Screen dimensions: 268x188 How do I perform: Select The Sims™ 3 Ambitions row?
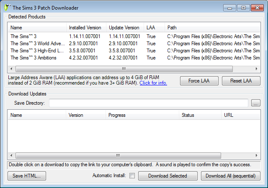click(x=134, y=58)
